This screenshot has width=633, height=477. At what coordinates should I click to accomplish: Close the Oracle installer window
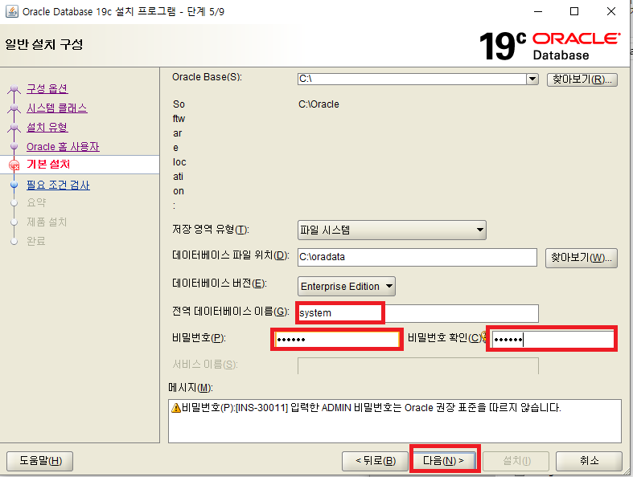coord(611,12)
